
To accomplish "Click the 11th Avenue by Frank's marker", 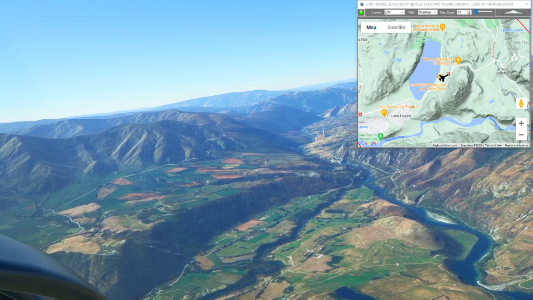I will [x=384, y=112].
